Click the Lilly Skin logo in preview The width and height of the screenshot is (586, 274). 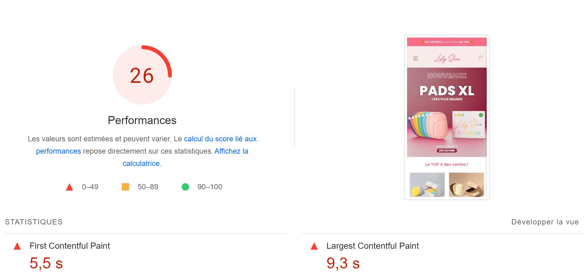[447, 58]
